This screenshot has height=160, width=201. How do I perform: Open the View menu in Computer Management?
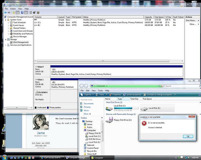point(20,9)
